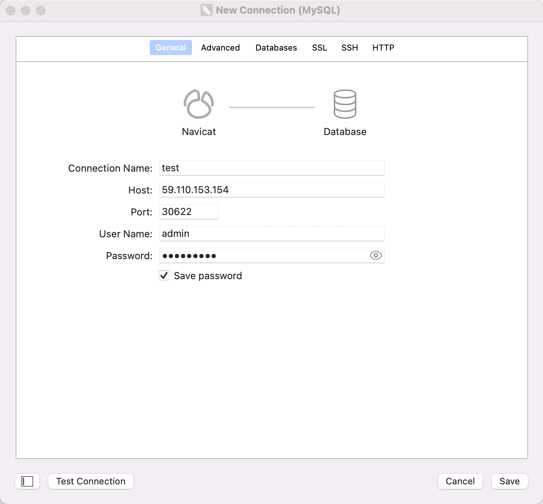
Task: Reveal password with the eye icon
Action: click(376, 256)
